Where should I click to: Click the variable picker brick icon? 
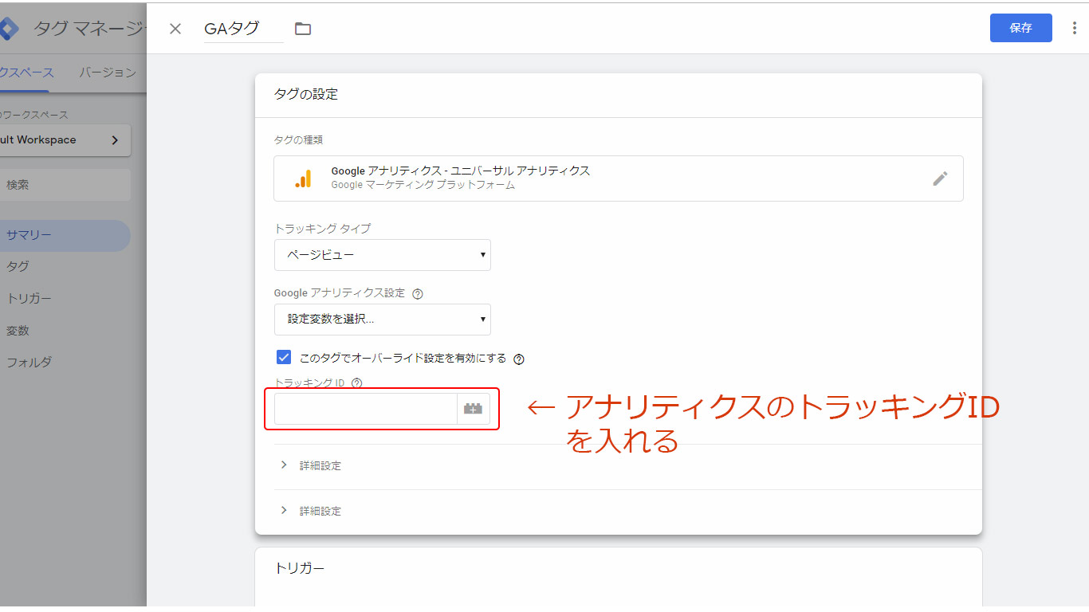pyautogui.click(x=474, y=409)
